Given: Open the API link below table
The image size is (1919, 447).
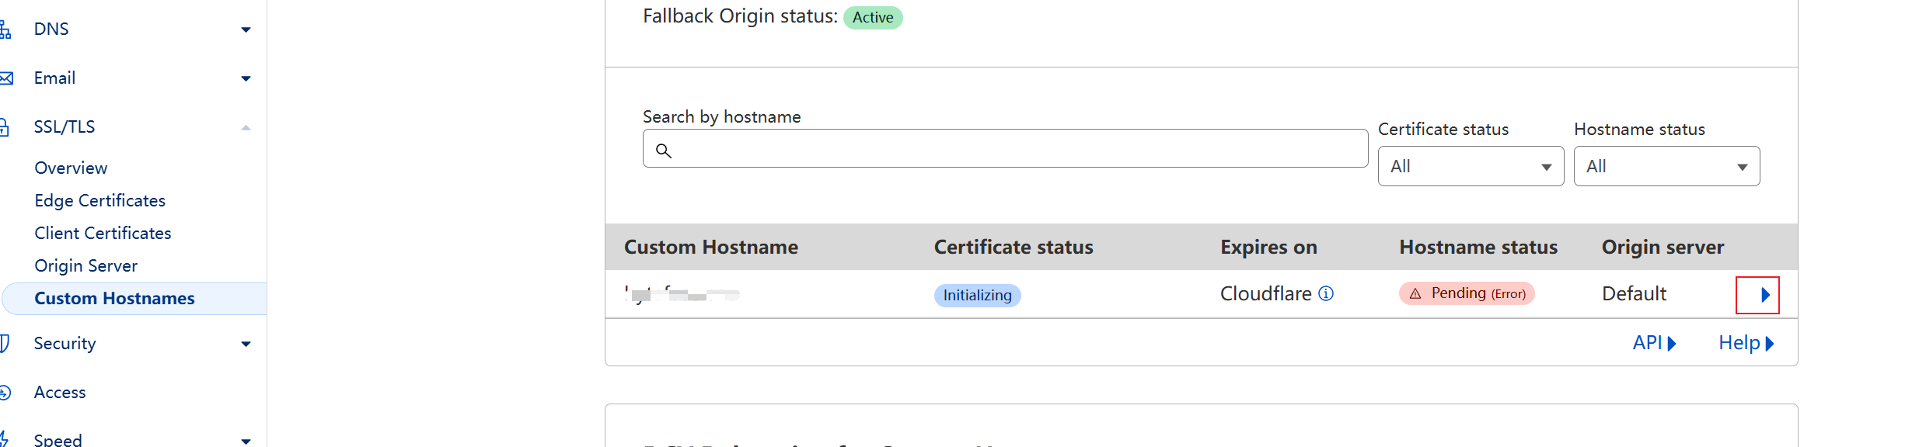Looking at the screenshot, I should 1653,342.
